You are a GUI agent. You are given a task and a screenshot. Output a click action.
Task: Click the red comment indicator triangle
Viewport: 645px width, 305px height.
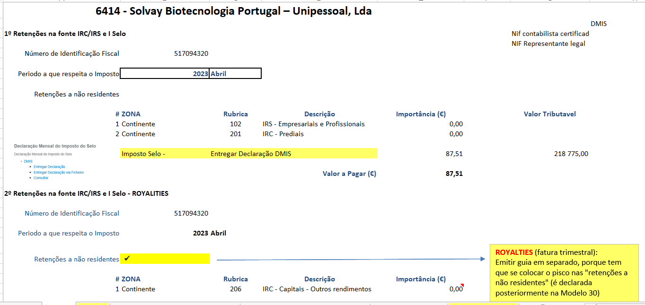point(461,285)
